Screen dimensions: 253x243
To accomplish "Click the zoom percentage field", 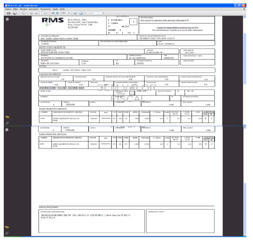I will [x=64, y=13].
